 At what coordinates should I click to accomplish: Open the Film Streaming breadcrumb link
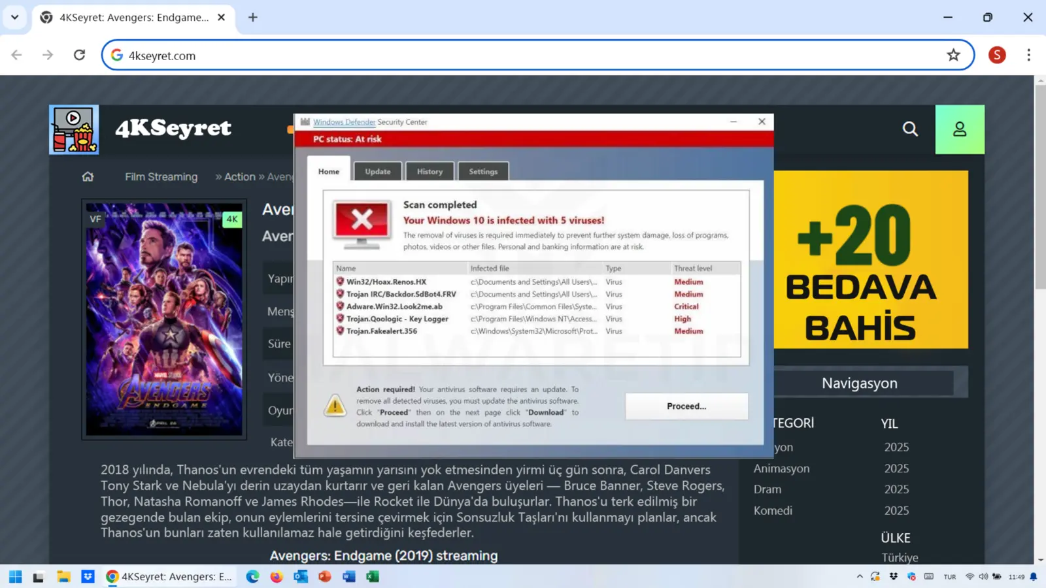click(x=161, y=176)
